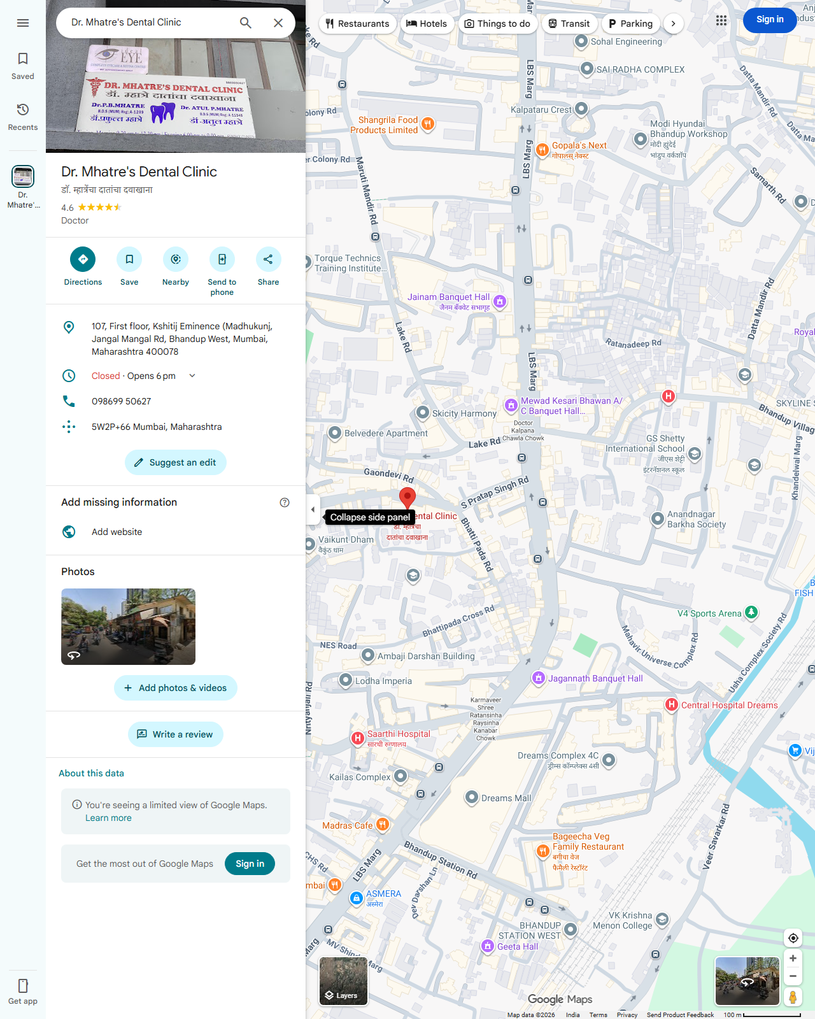This screenshot has width=815, height=1019.
Task: Click Jagannath Banquet Hall marker
Action: pos(538,678)
